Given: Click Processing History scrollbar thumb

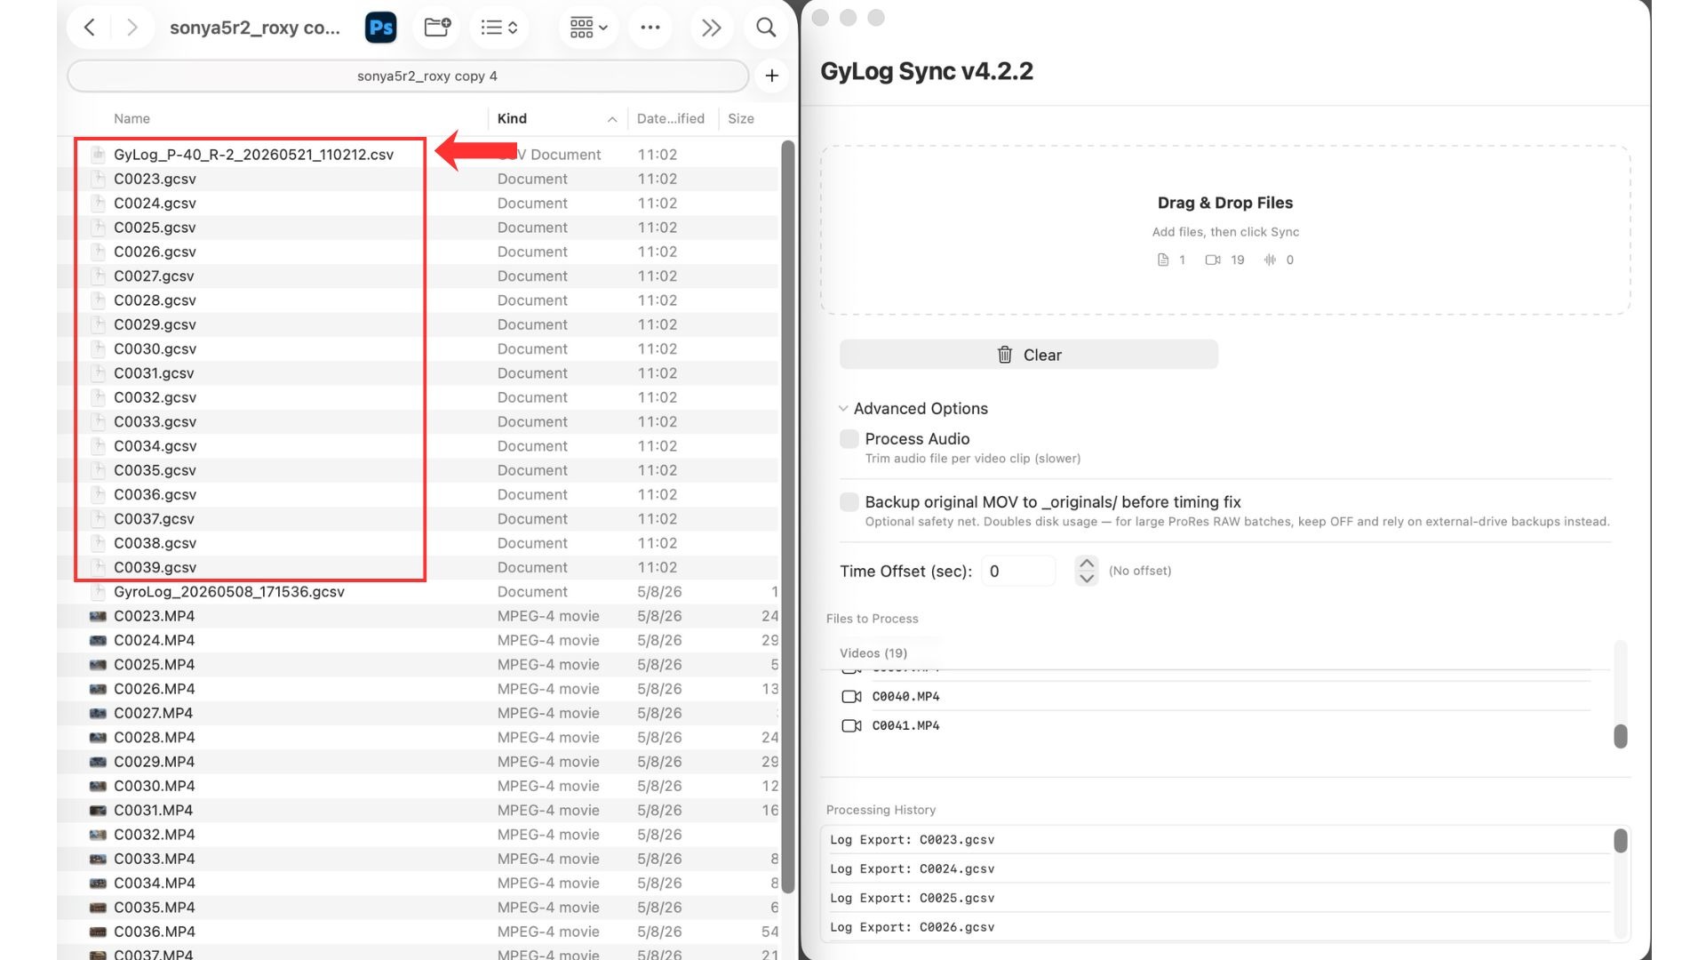Looking at the screenshot, I should (1621, 841).
